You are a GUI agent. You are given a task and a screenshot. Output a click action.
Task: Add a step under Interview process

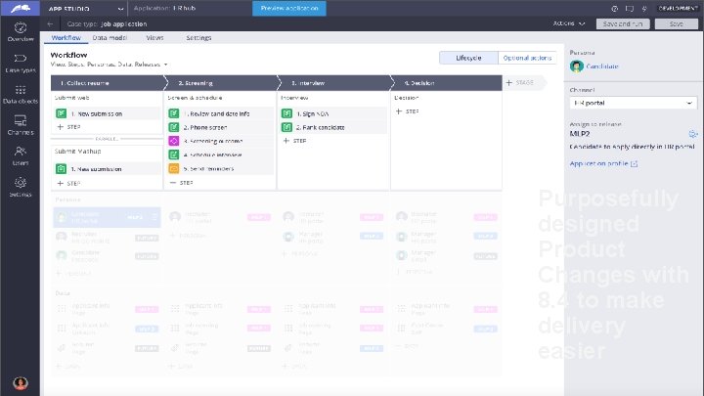pos(294,141)
